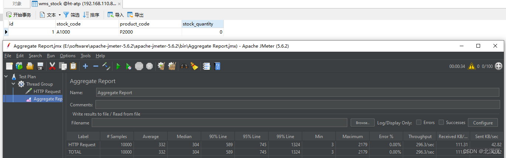506x158 pixels.
Task: Open the Run menu in JMeter
Action: point(51,56)
